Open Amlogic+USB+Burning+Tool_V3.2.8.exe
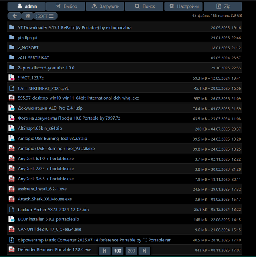Screen dimensions: 256x257 point(56,149)
